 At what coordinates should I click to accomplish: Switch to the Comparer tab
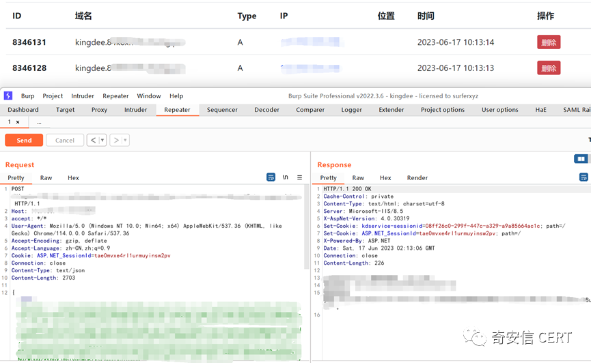(x=310, y=110)
